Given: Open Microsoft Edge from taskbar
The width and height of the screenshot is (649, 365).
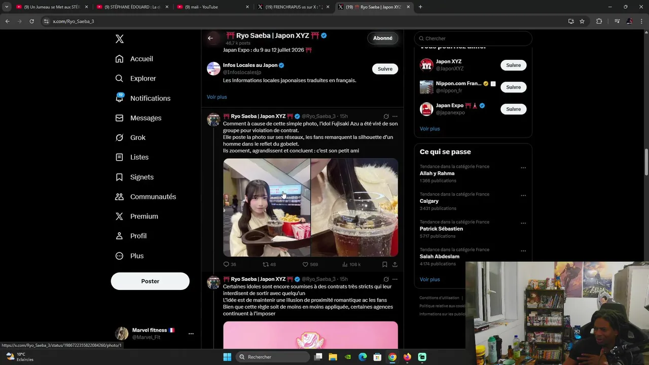Looking at the screenshot, I should [x=363, y=357].
